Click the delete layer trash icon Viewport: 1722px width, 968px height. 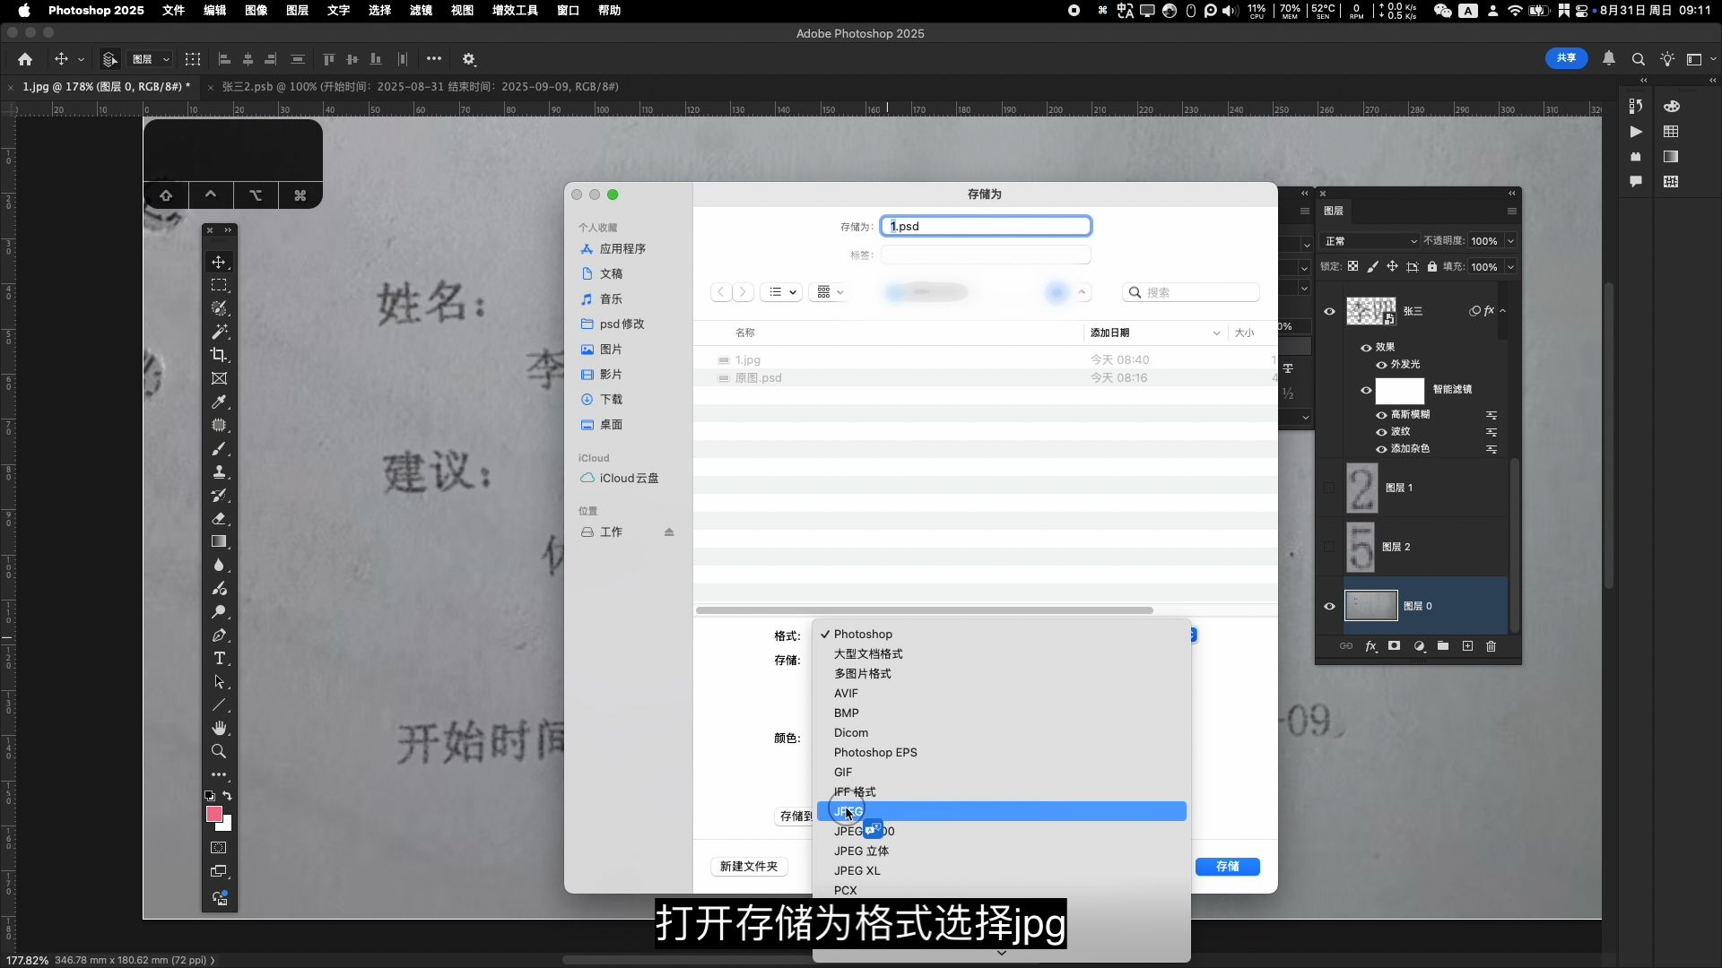pos(1491,646)
